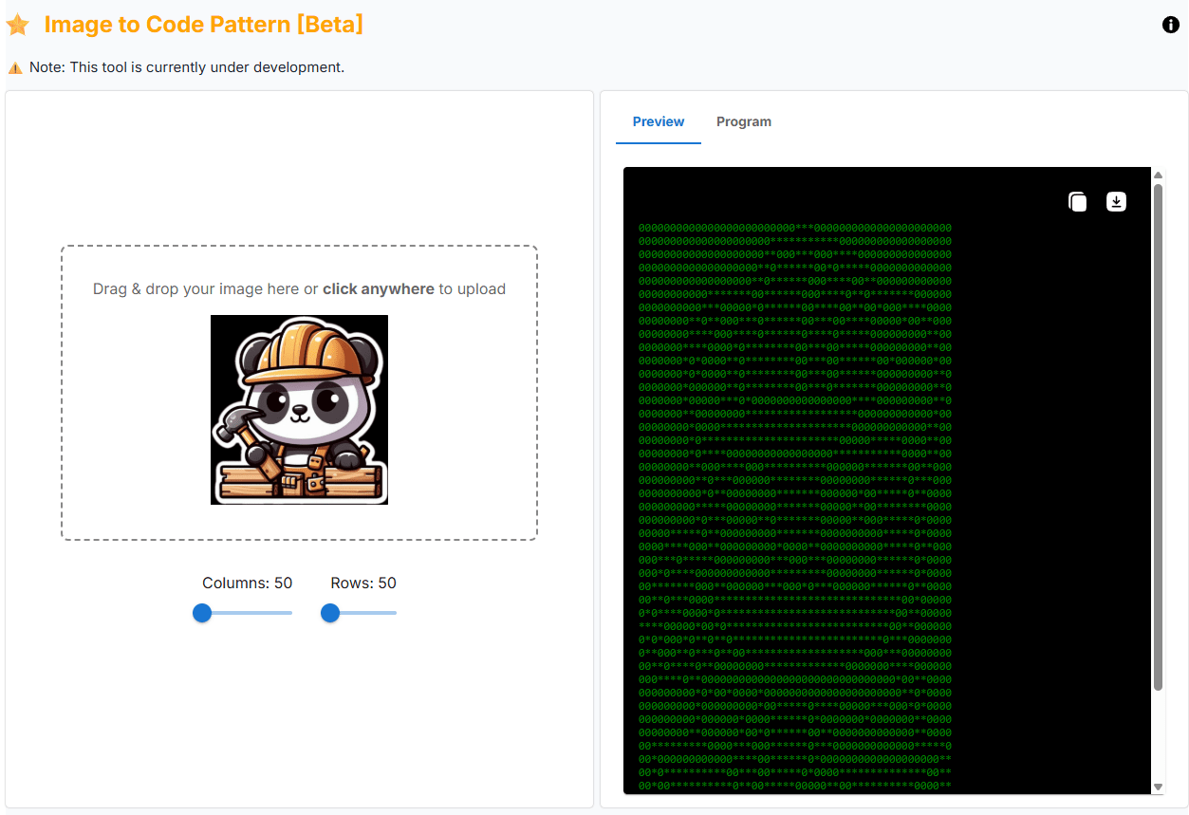Click the warning triangle next to the note

14,67
